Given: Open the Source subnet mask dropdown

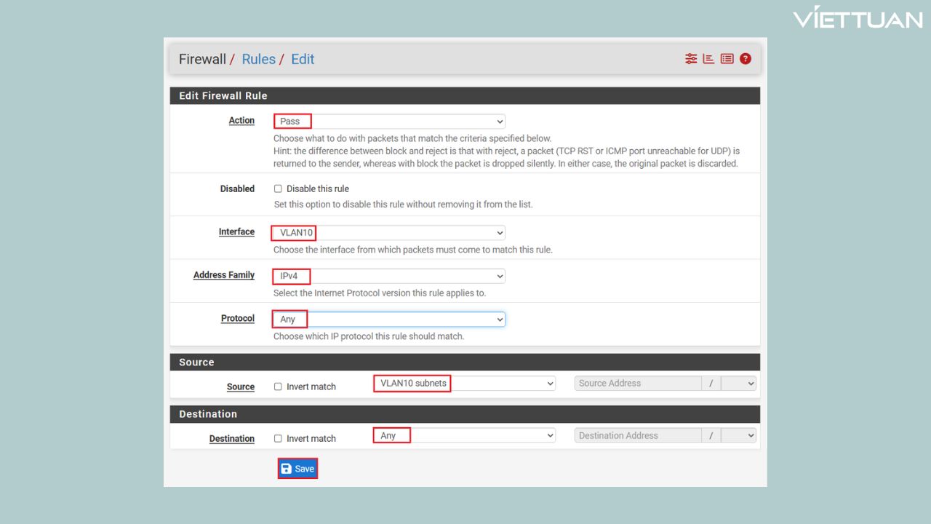Looking at the screenshot, I should click(739, 384).
